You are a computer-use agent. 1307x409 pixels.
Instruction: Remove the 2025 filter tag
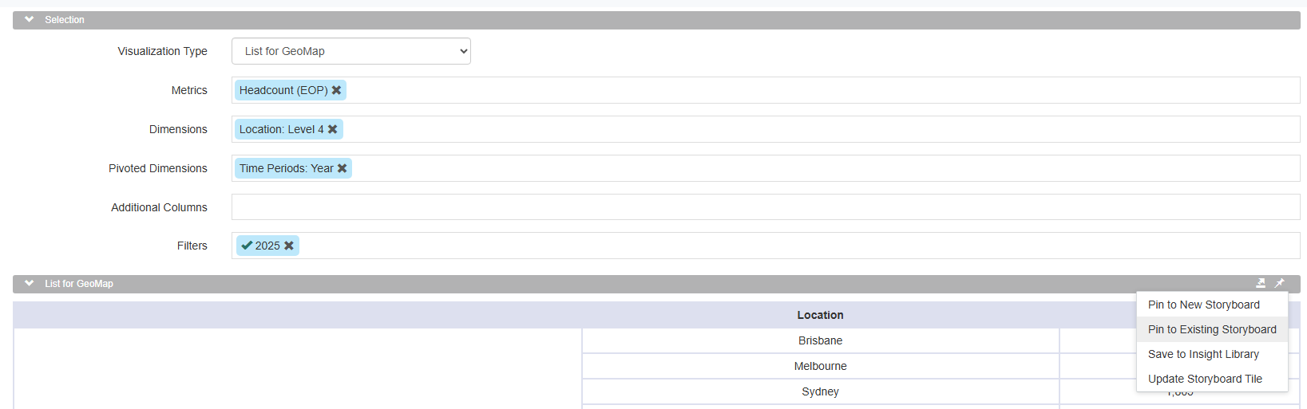(289, 246)
